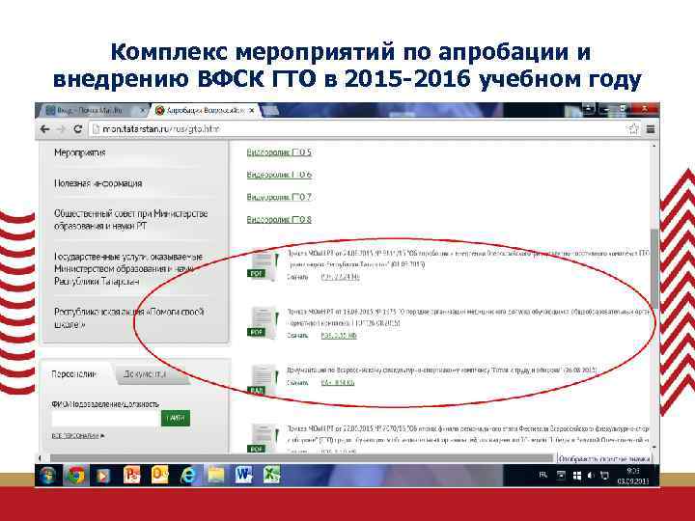
Task: Download the PDF 2.35 Mb file link
Action: click(339, 336)
